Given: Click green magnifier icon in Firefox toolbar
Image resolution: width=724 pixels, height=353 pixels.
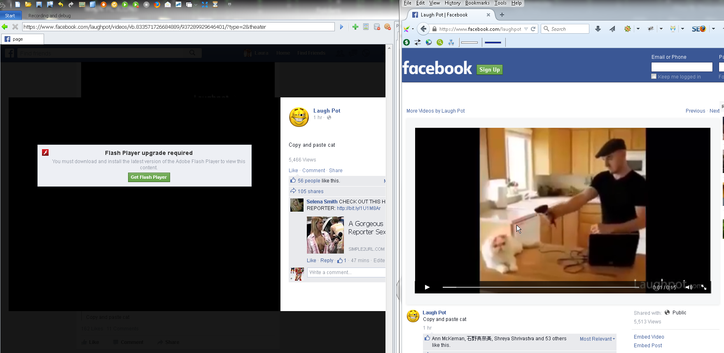Looking at the screenshot, I should 440,42.
